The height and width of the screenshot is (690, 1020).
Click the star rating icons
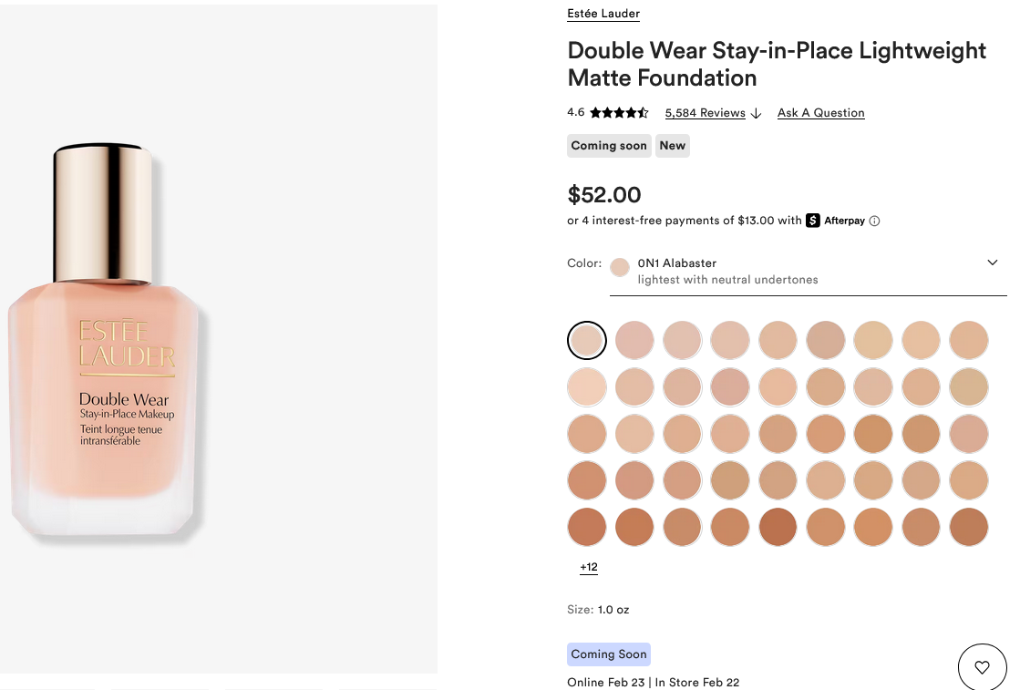[x=619, y=113]
